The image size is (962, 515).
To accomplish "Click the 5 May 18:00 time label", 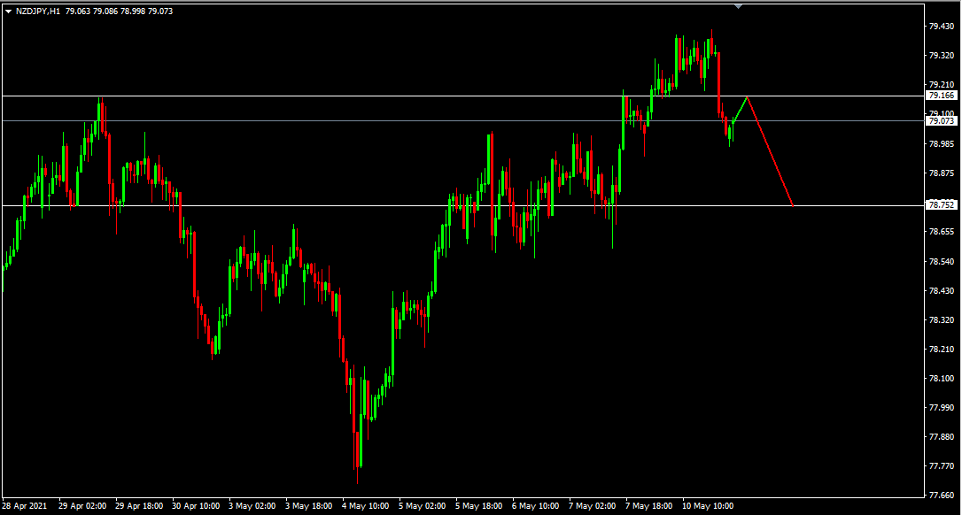I will [x=480, y=506].
